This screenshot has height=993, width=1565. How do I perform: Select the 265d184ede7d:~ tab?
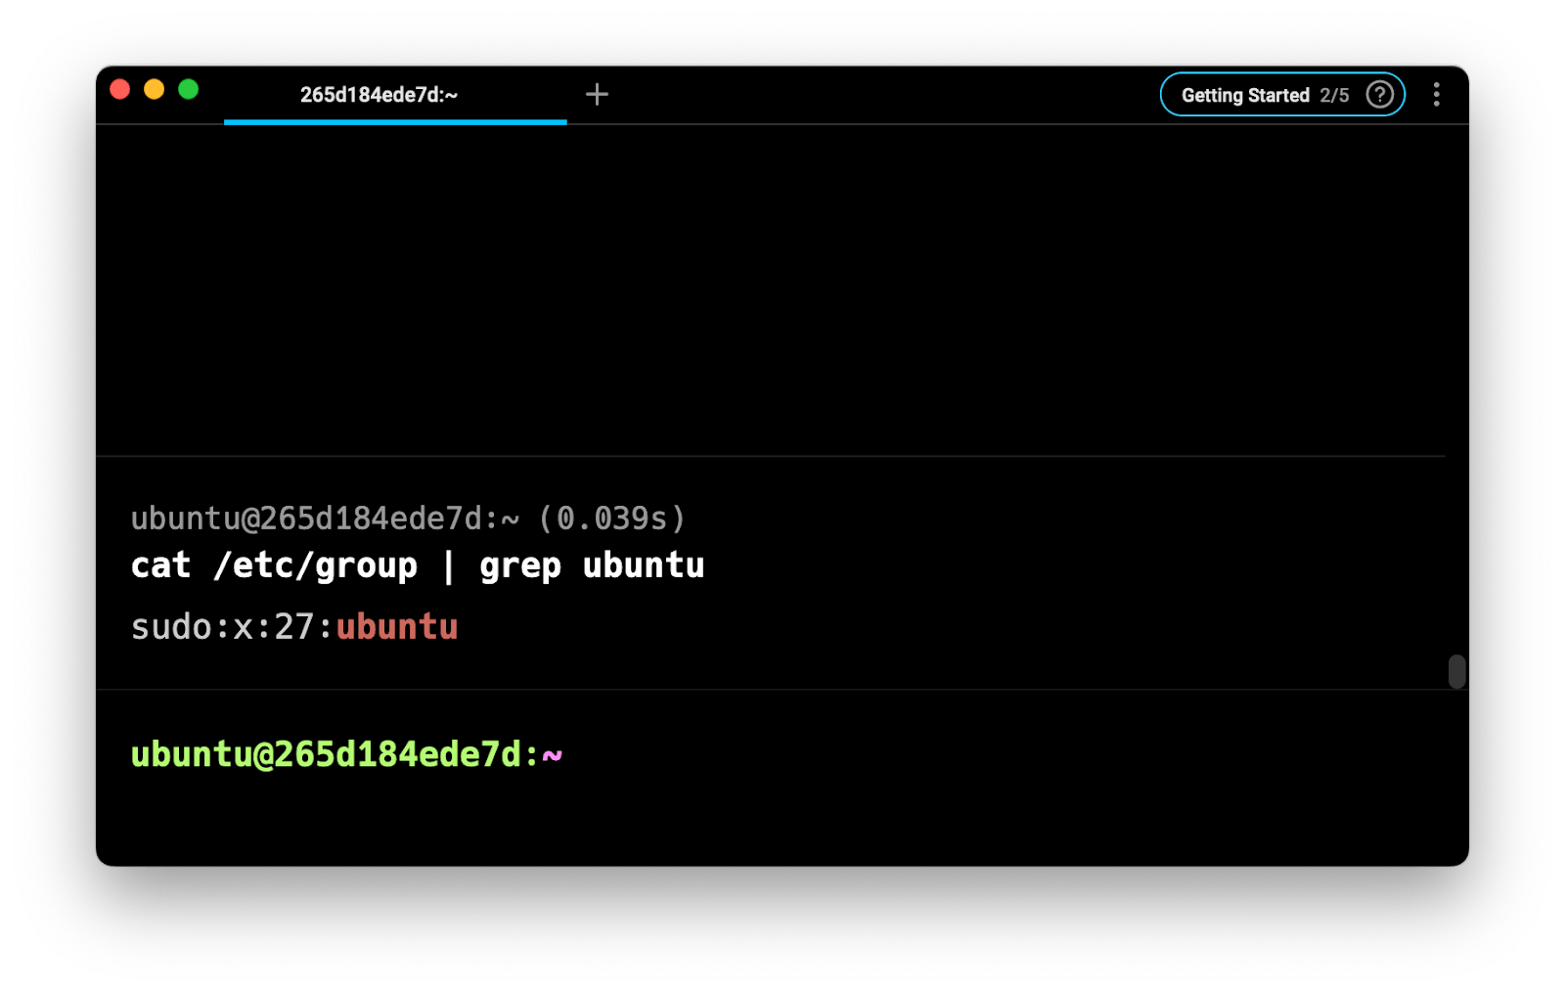coord(379,95)
